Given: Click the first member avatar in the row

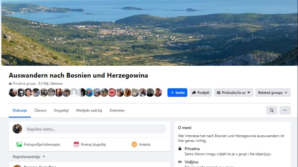Looking at the screenshot, I should (13, 93).
